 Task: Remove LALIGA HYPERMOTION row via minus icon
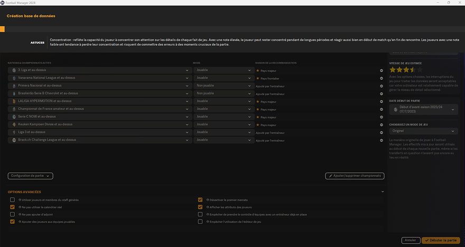pos(382,101)
